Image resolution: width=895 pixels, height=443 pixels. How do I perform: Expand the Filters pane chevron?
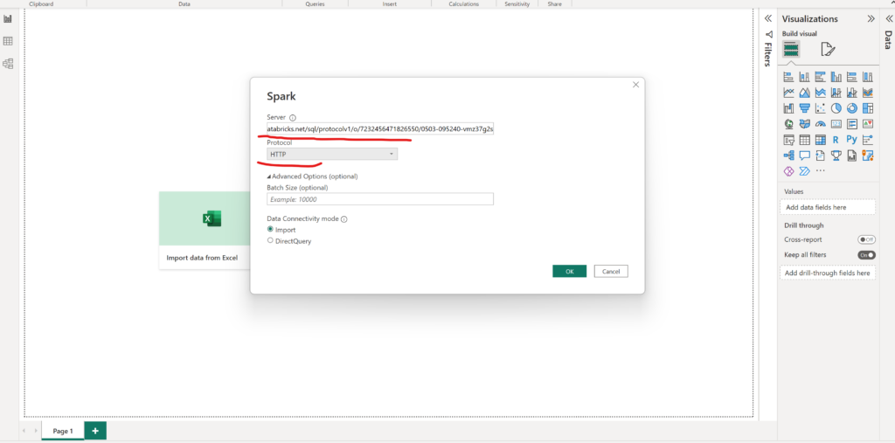click(x=768, y=18)
